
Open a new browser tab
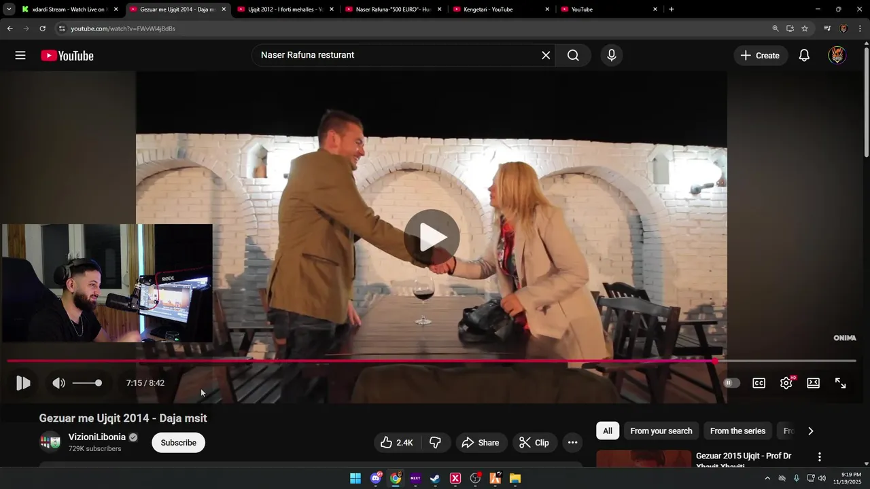(x=672, y=10)
